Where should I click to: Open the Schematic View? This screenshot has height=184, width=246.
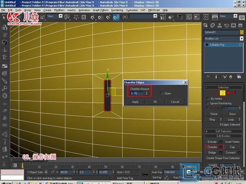click(196, 17)
